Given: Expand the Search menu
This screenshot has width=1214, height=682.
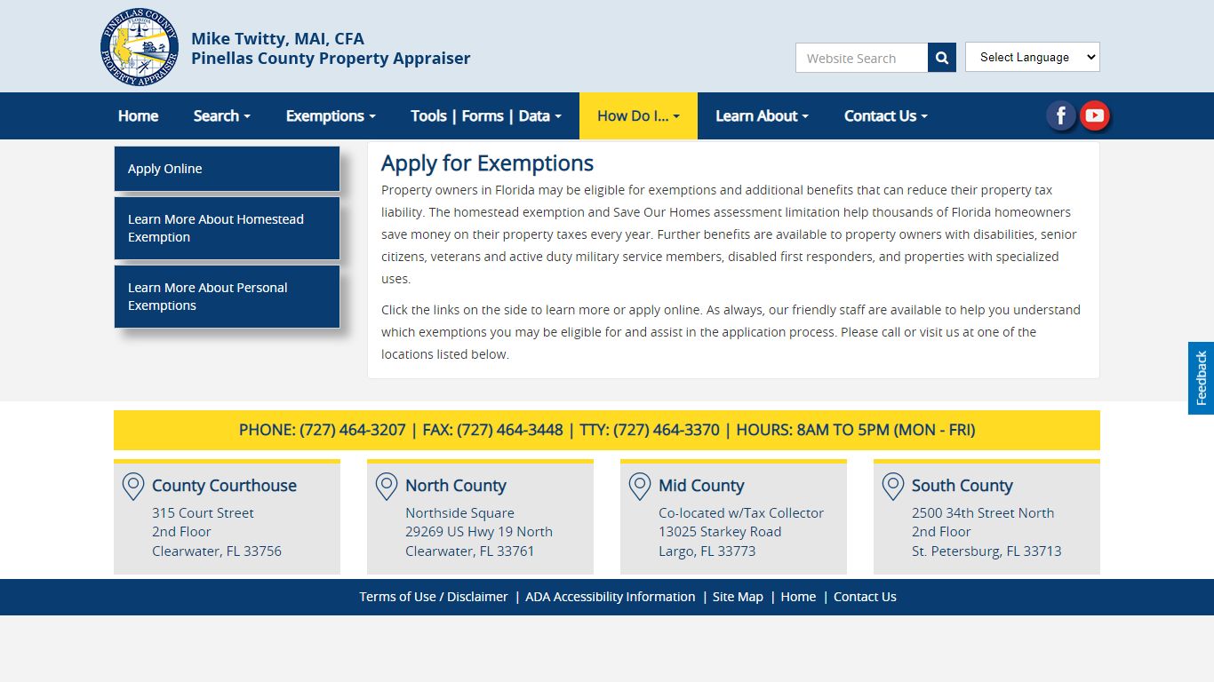Looking at the screenshot, I should (x=222, y=115).
